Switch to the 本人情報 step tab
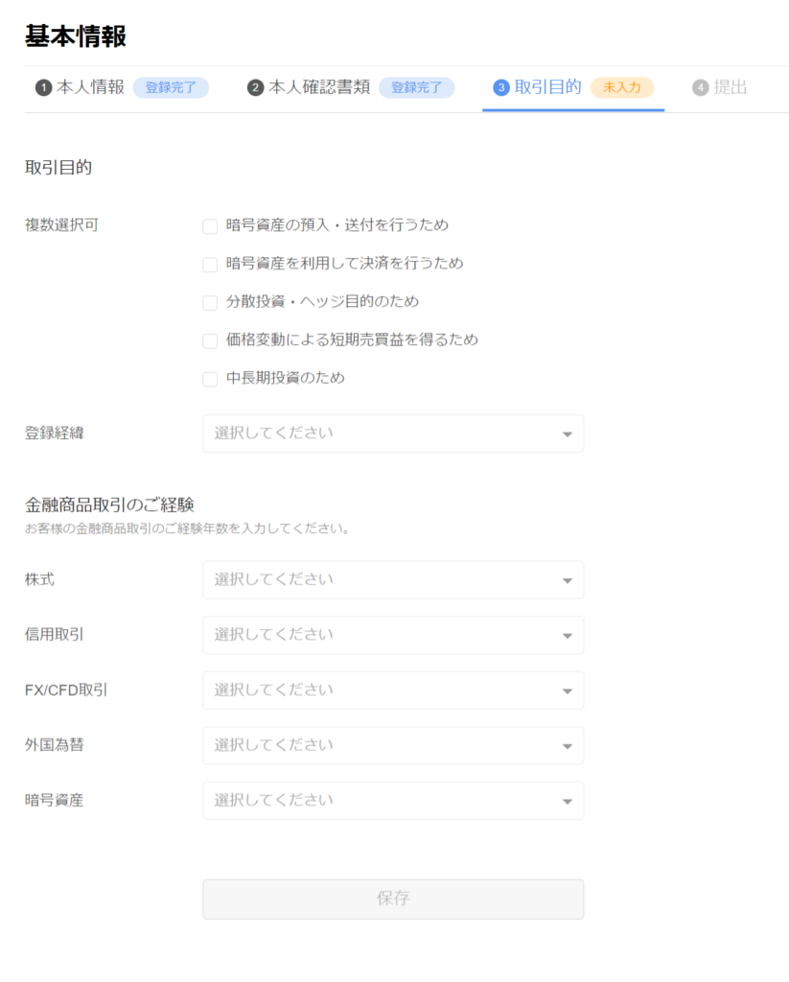 [122, 87]
